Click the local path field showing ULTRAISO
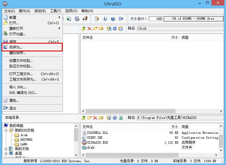 180,118
